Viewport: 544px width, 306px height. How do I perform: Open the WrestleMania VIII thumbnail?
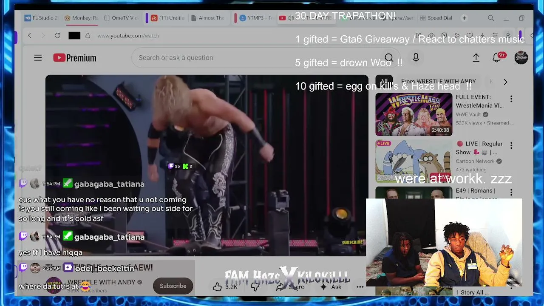pos(414,114)
